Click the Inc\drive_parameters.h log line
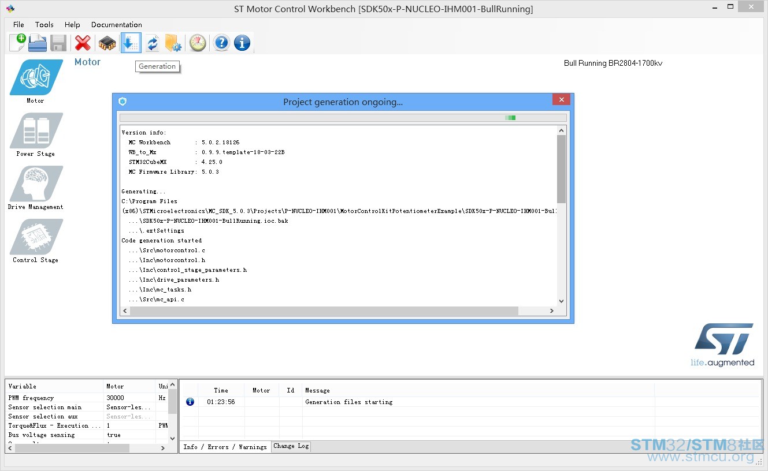 174,279
